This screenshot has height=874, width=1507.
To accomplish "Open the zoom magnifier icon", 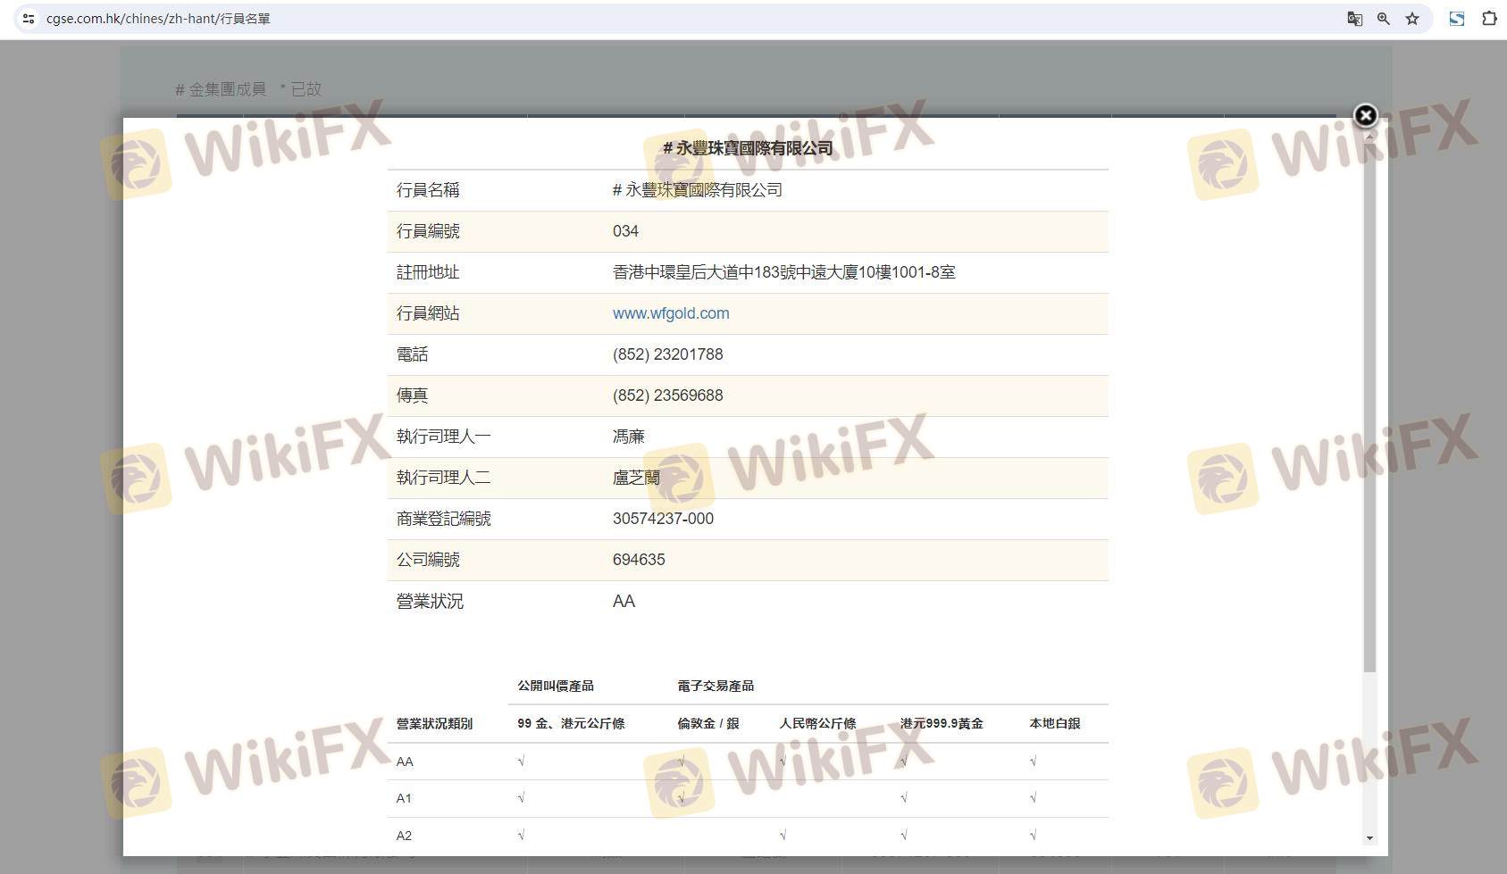I will click(1383, 18).
